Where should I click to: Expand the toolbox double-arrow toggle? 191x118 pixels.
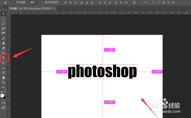[1, 7]
